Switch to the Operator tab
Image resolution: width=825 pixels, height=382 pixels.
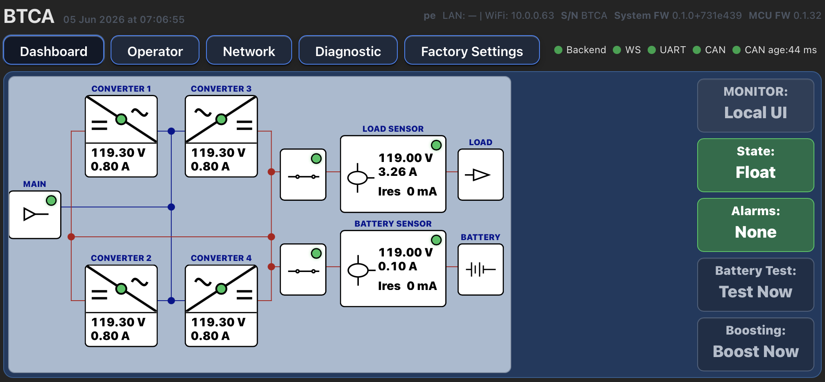click(x=155, y=50)
